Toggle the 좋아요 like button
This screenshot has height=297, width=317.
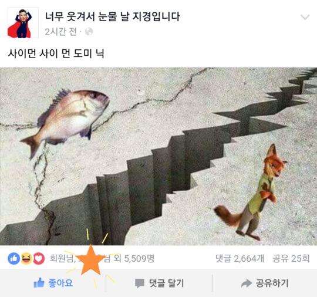coord(53,283)
